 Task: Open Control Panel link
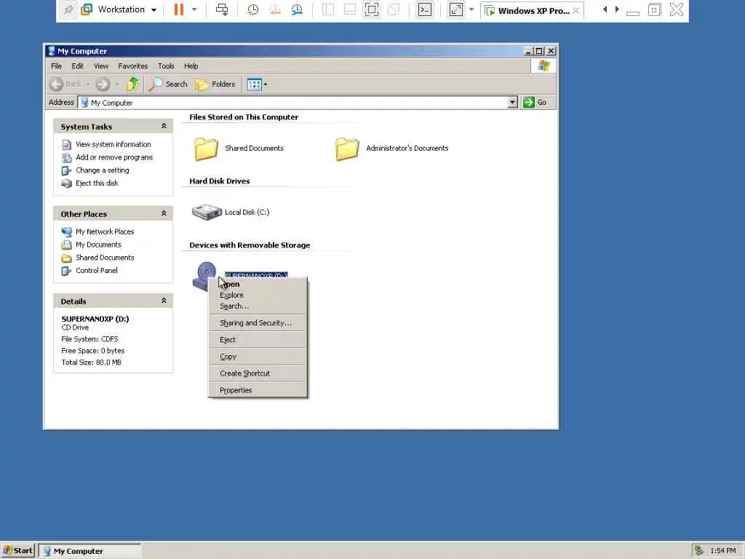click(x=97, y=270)
